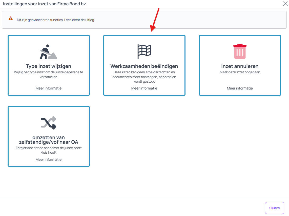Click the checkered flag icon

[x=144, y=51]
